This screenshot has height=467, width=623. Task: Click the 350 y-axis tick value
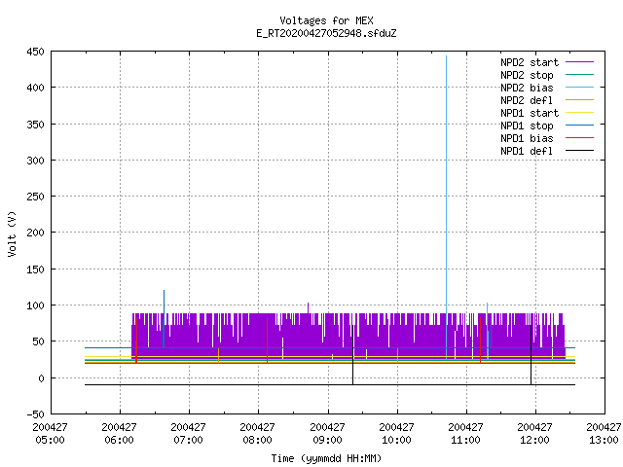[35, 125]
